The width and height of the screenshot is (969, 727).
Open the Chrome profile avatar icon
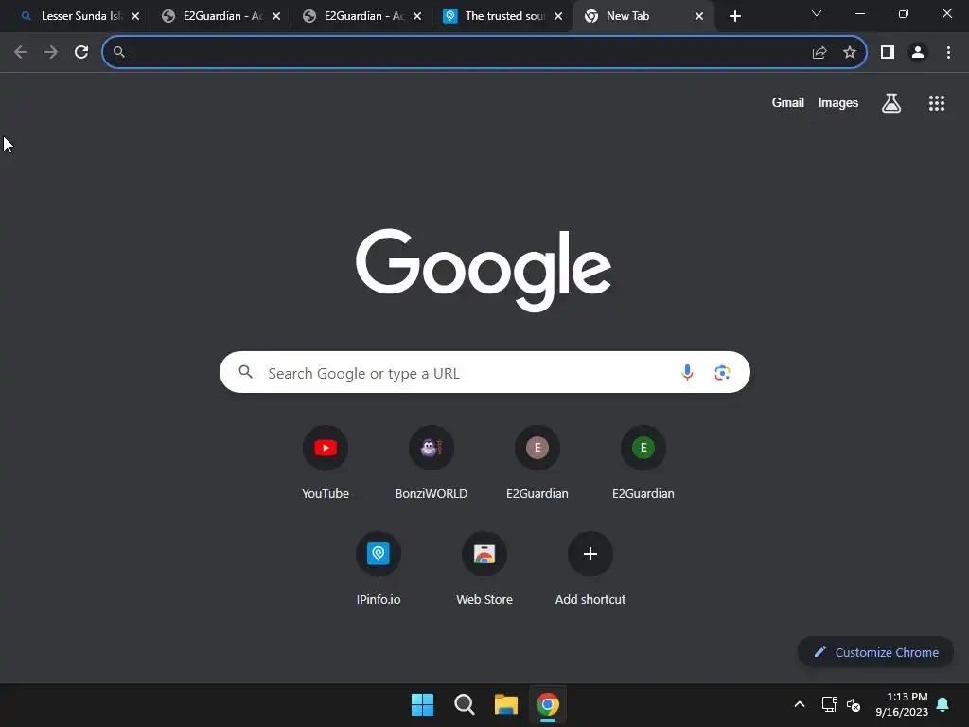918,52
